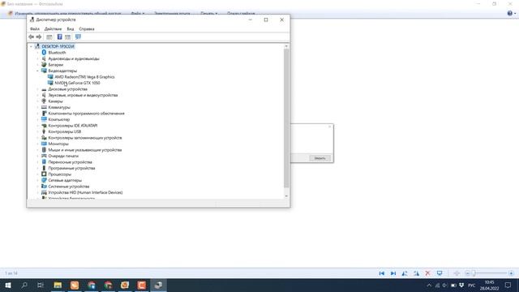Select Звуковые, игровые и видеоустройства
Image resolution: width=519 pixels, height=292 pixels.
[83, 95]
